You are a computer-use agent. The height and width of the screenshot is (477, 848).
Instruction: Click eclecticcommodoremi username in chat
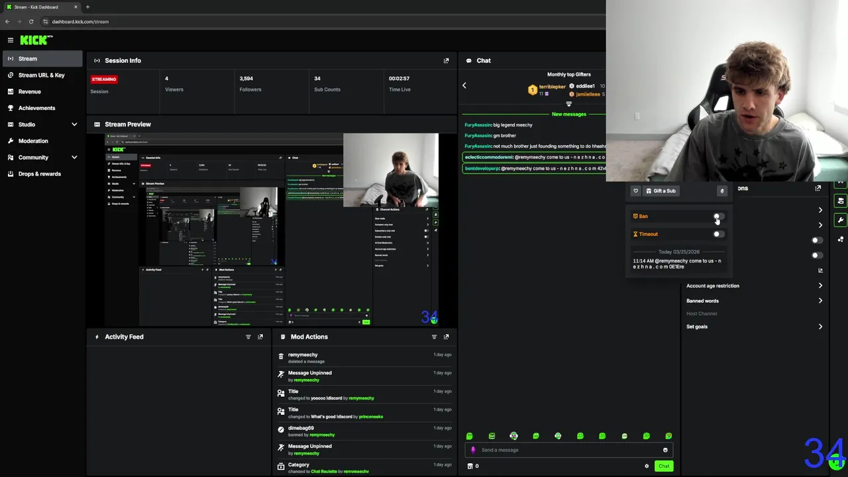click(x=489, y=157)
